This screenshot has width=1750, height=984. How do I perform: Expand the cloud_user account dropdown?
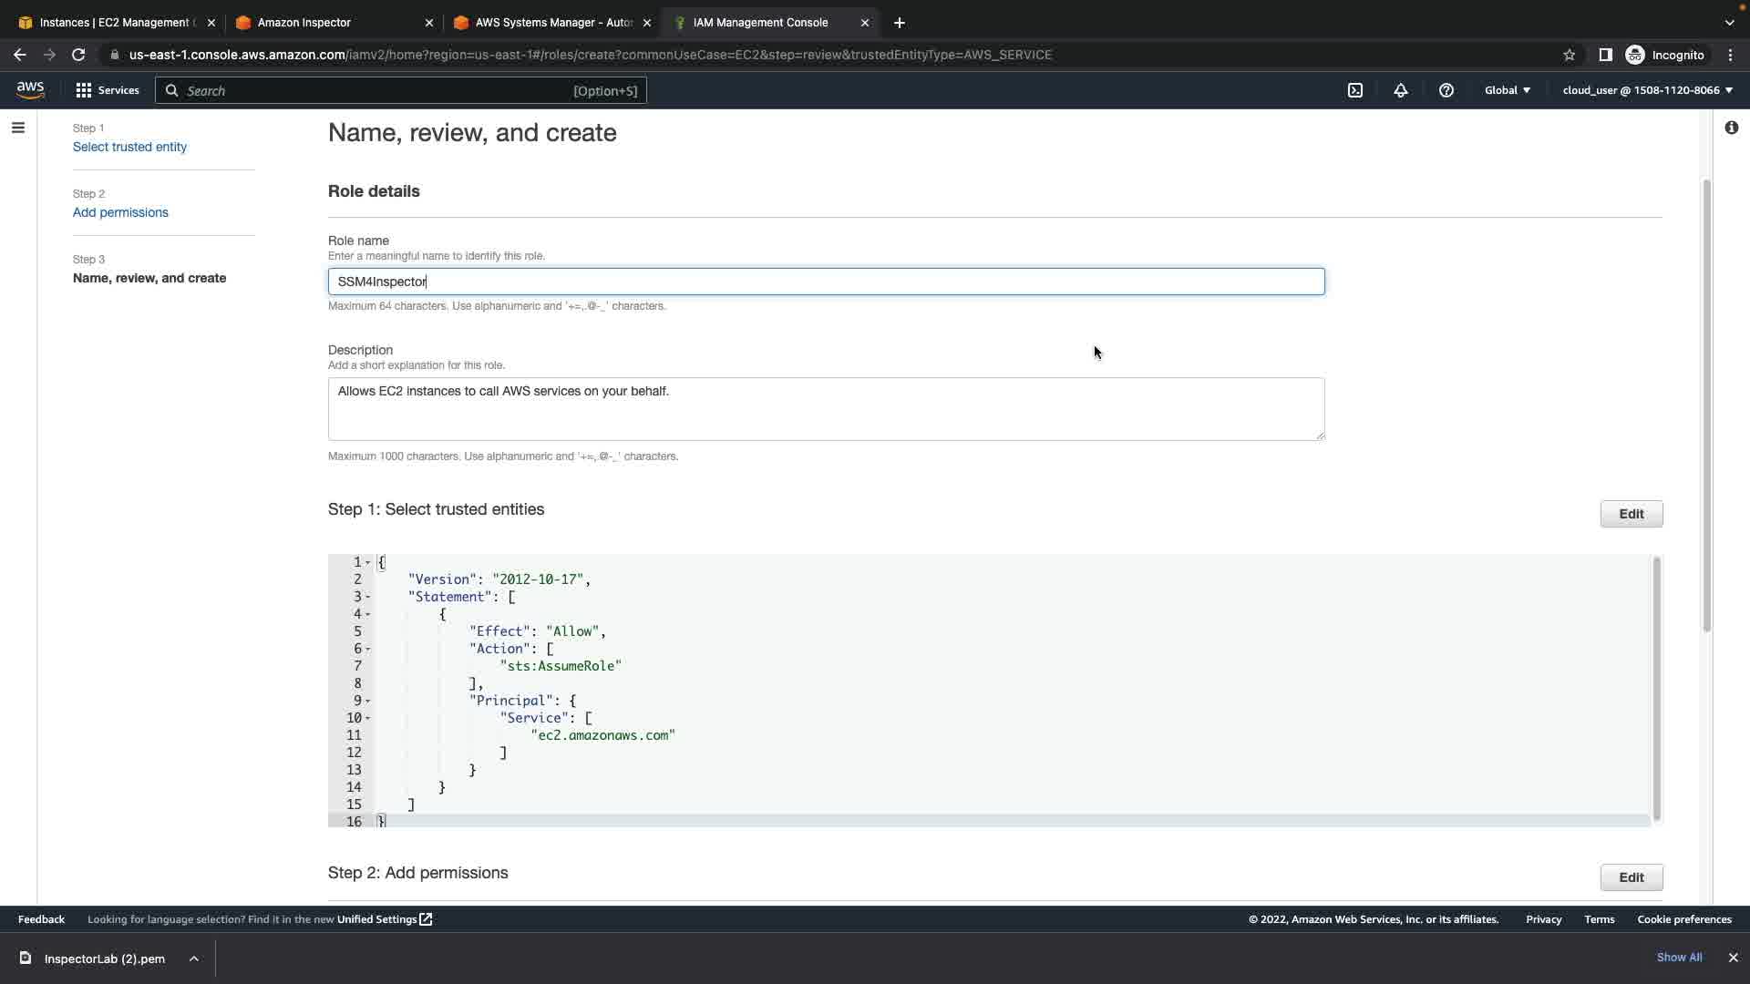(x=1647, y=90)
